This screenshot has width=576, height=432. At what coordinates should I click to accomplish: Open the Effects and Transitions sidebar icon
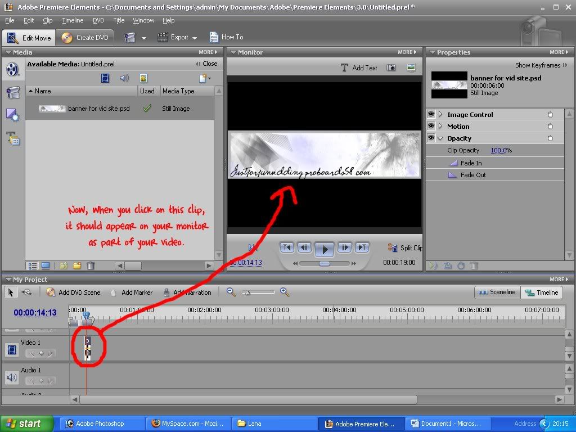click(x=13, y=115)
